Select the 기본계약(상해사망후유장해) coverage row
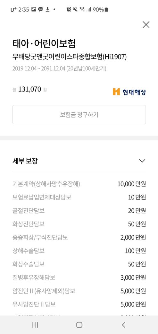Screen dimensions: 158x334 [79, 184]
